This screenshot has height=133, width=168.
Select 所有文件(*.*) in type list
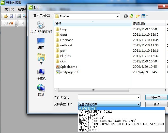pyautogui.click(x=88, y=130)
